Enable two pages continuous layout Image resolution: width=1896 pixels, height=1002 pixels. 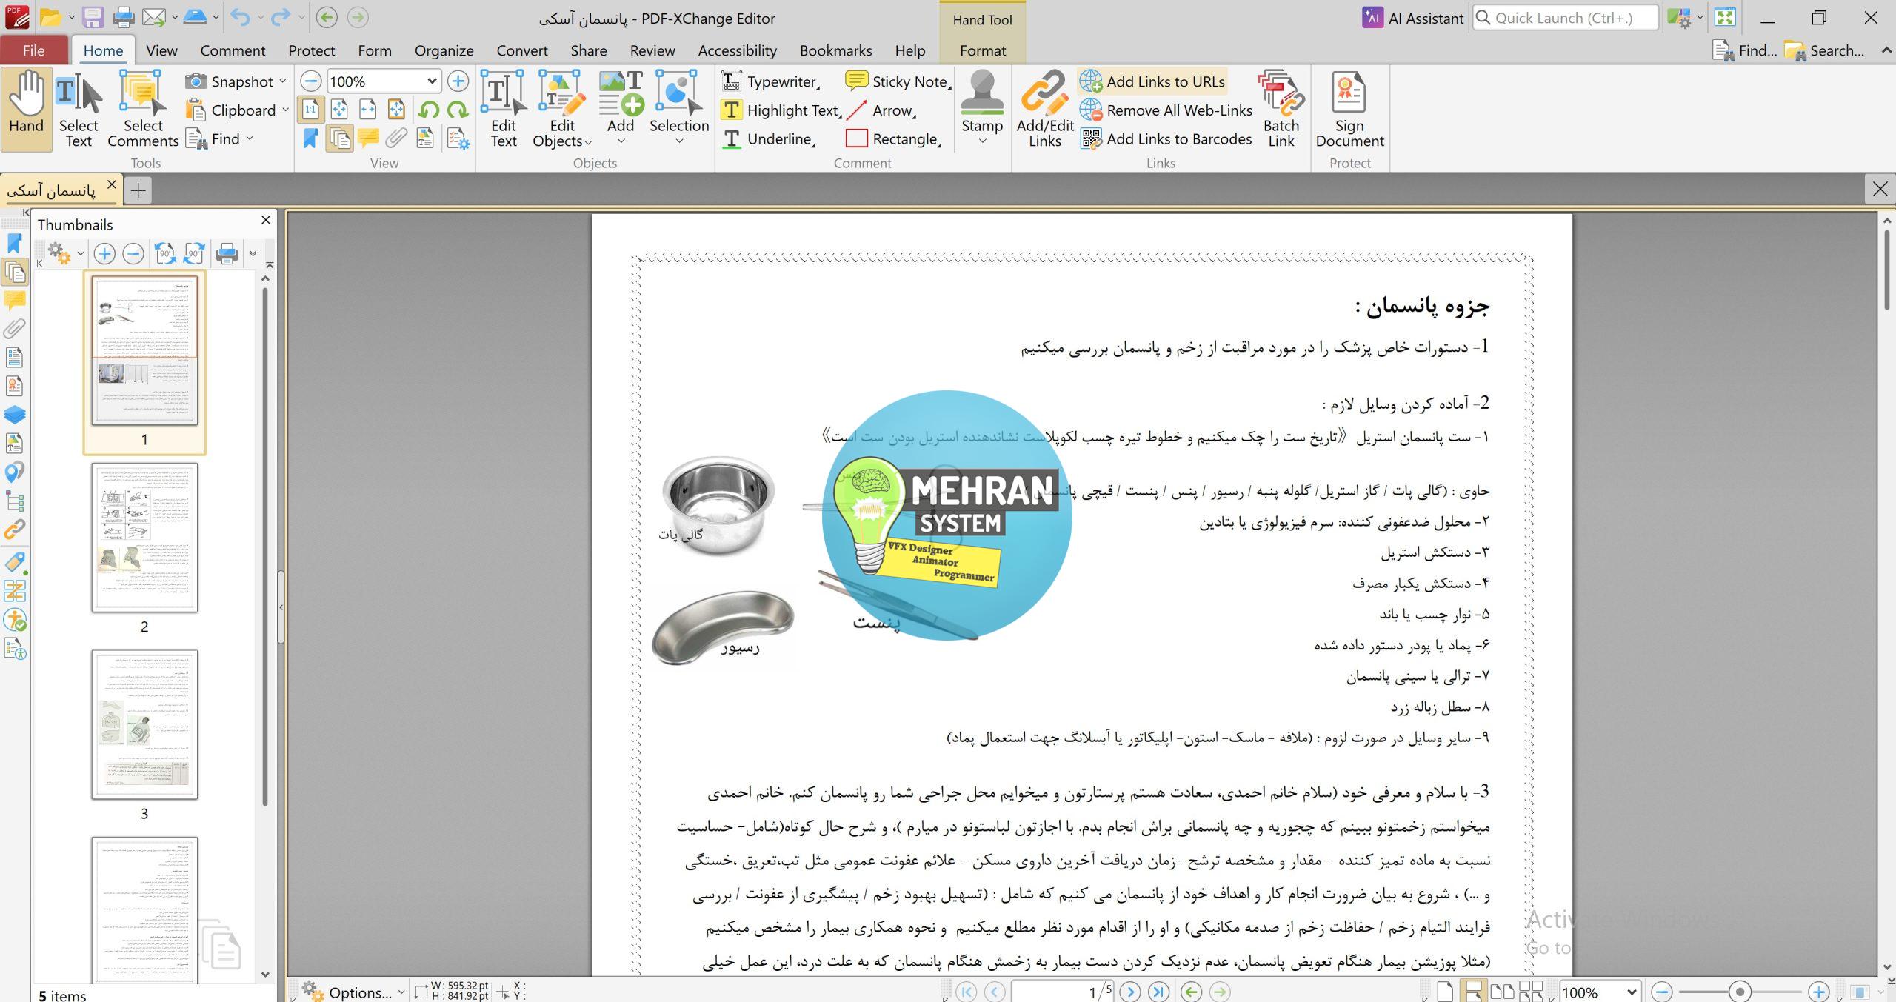click(1530, 992)
